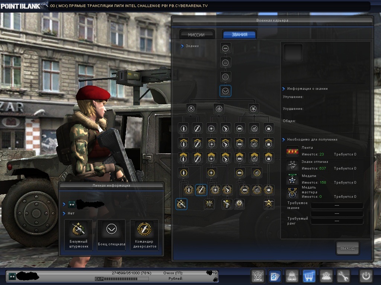Switch to the МИССИИ tab
The width and height of the screenshot is (381, 285).
(197, 35)
